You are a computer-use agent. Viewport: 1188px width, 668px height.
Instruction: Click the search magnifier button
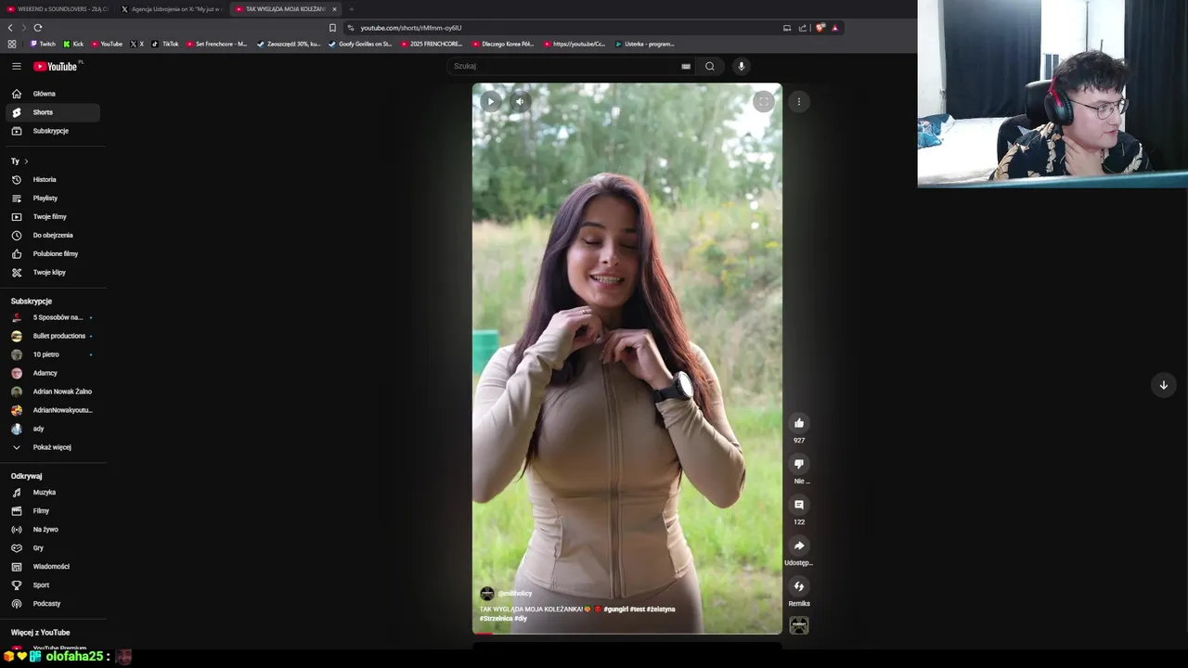710,66
